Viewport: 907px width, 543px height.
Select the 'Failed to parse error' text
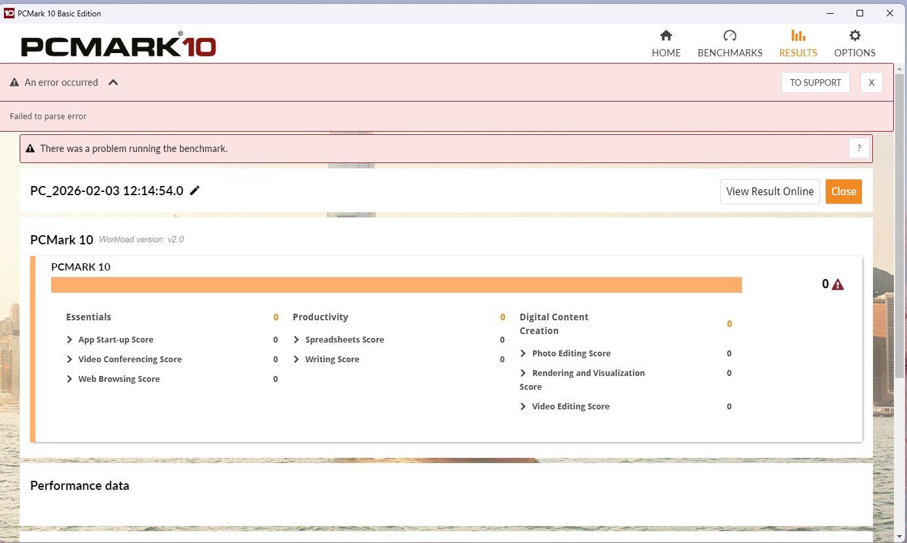48,116
